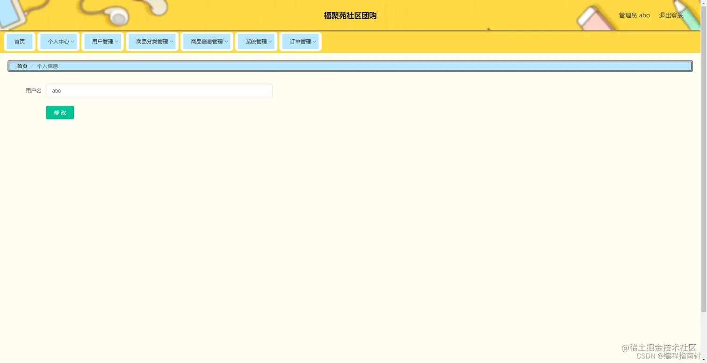Open the 商品分类管理 menu
Viewport: 707px width, 363px height.
pyautogui.click(x=152, y=42)
